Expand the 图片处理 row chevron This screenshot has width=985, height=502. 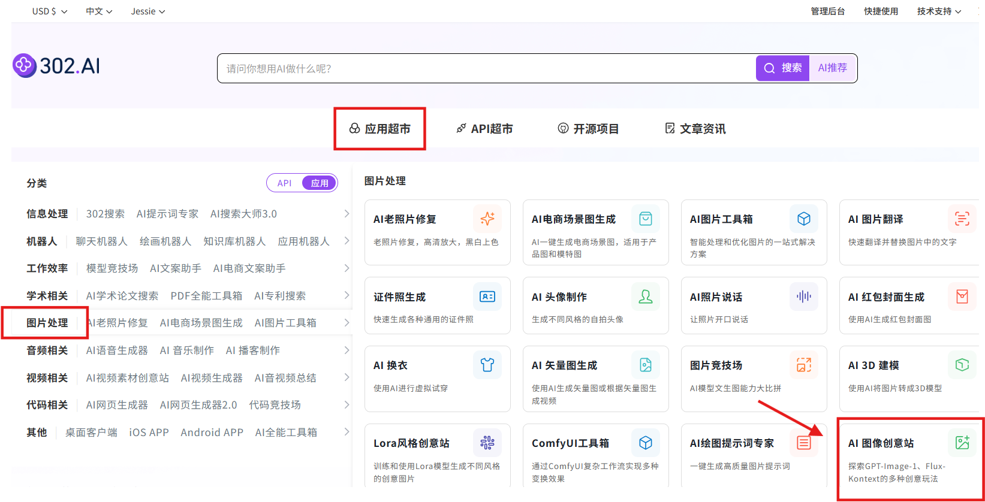pyautogui.click(x=347, y=323)
